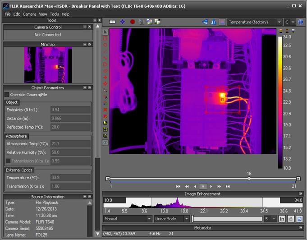
Task: Collapse the Image Enhancement panel
Action: pos(301,194)
